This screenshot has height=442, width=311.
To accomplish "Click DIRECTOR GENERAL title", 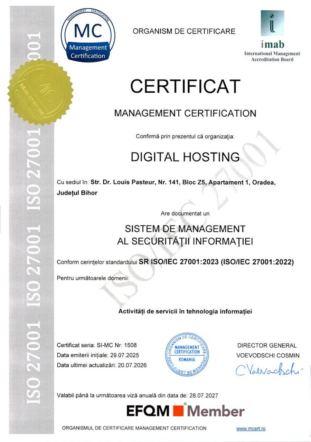I will (267, 346).
